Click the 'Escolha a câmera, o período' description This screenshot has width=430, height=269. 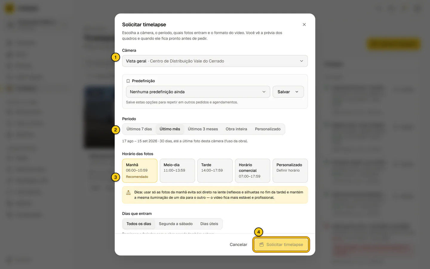pyautogui.click(x=202, y=36)
